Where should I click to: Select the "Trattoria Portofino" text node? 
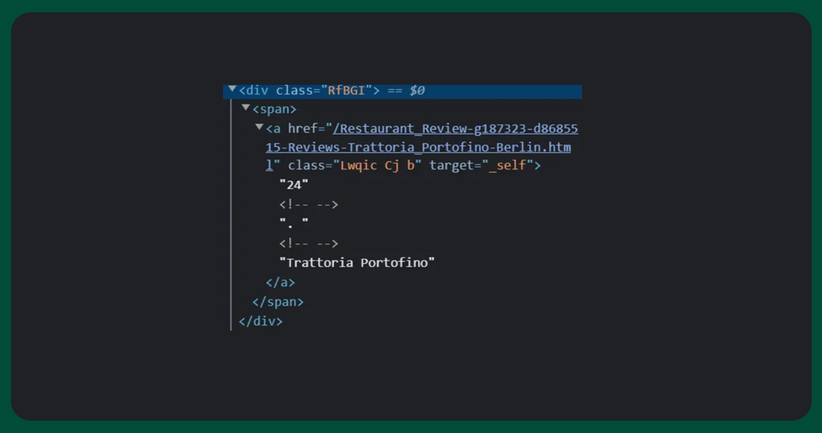pos(357,263)
